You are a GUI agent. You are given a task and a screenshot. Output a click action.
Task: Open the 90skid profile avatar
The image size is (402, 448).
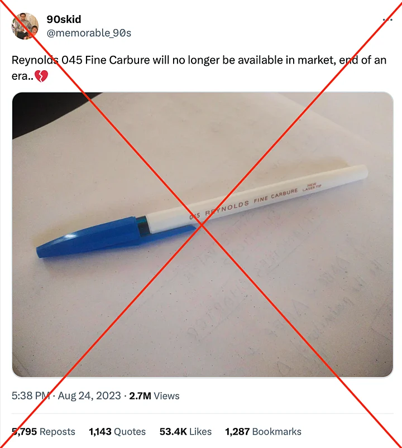coord(25,26)
